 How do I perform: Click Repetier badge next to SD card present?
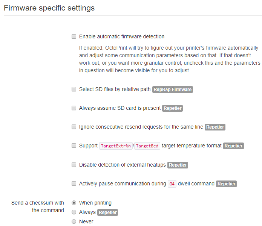pyautogui.click(x=172, y=108)
